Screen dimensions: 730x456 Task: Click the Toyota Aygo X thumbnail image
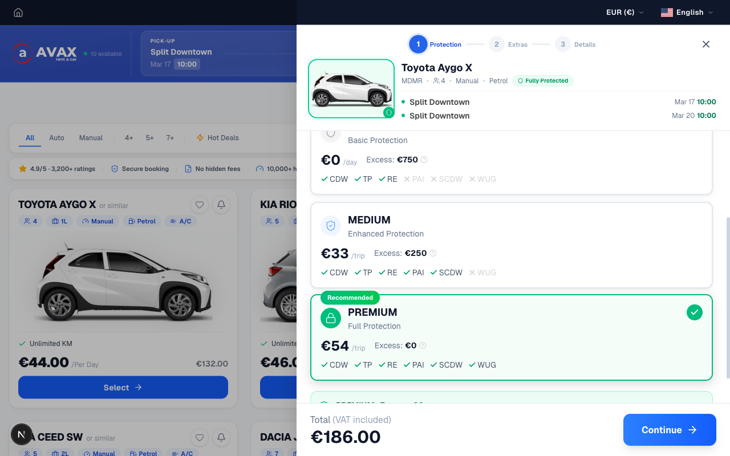point(351,89)
